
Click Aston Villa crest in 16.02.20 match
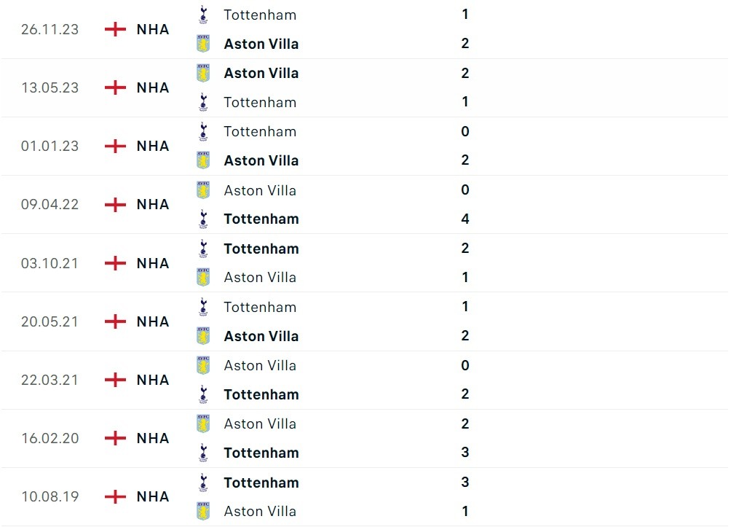203,423
